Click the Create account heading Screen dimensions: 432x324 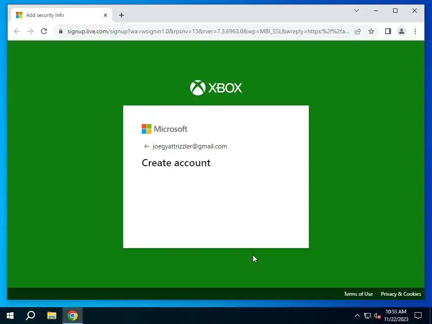point(176,163)
